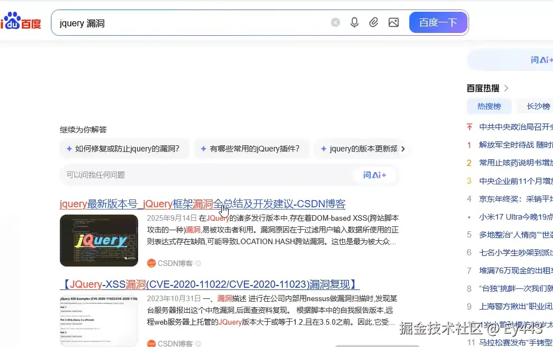The width and height of the screenshot is (553, 347).
Task: Open hot item "台独"挑衅一次我们就
Action: (516, 288)
